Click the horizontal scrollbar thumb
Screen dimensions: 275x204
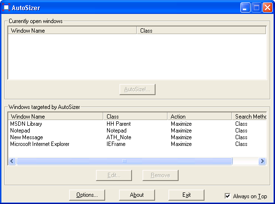[x=124, y=161]
